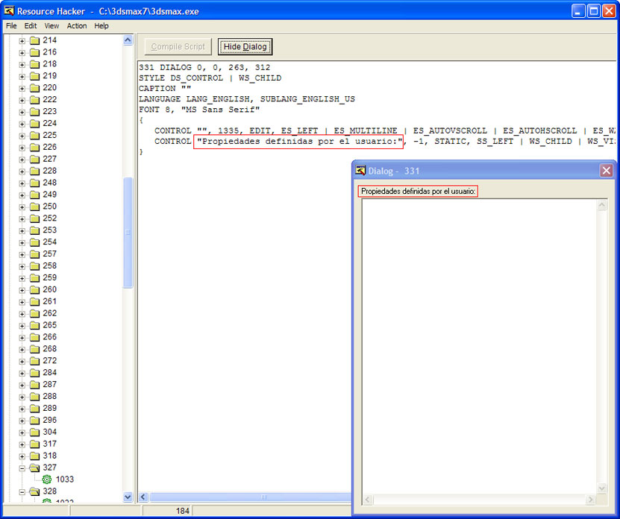Expand folder 250 in the tree

22,207
